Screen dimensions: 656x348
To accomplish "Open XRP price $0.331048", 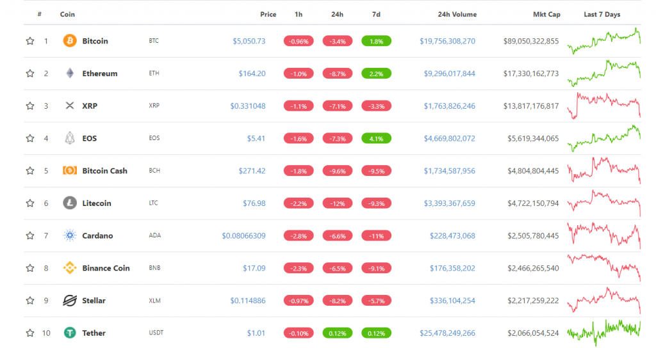I will click(248, 106).
